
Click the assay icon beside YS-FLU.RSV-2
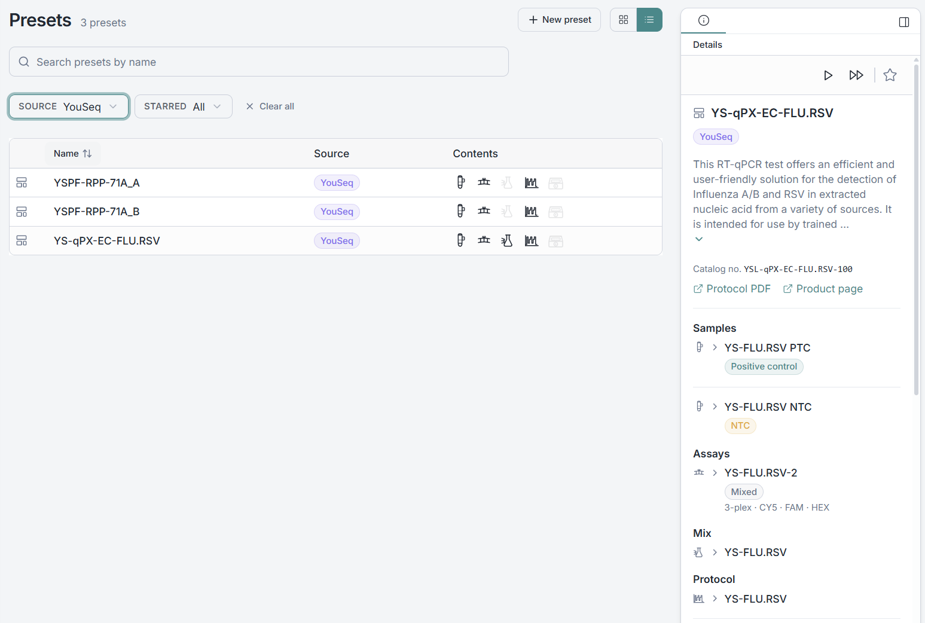click(699, 472)
